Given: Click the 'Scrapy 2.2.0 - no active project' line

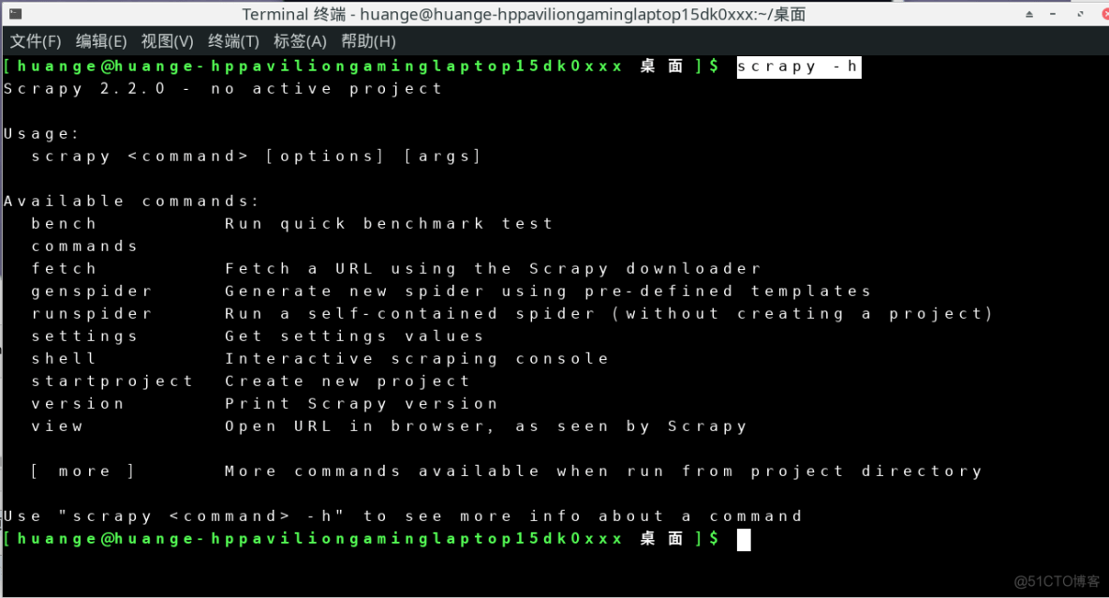Looking at the screenshot, I should click(223, 89).
